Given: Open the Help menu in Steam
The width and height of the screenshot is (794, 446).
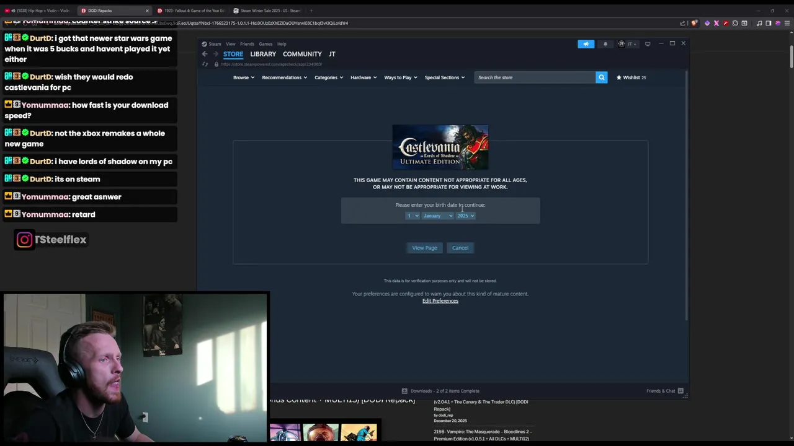Looking at the screenshot, I should [282, 44].
